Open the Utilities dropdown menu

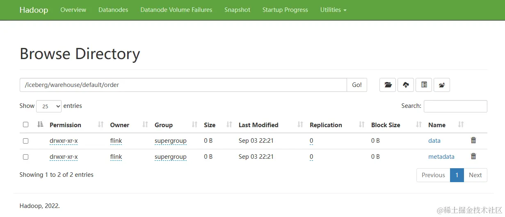pos(333,10)
